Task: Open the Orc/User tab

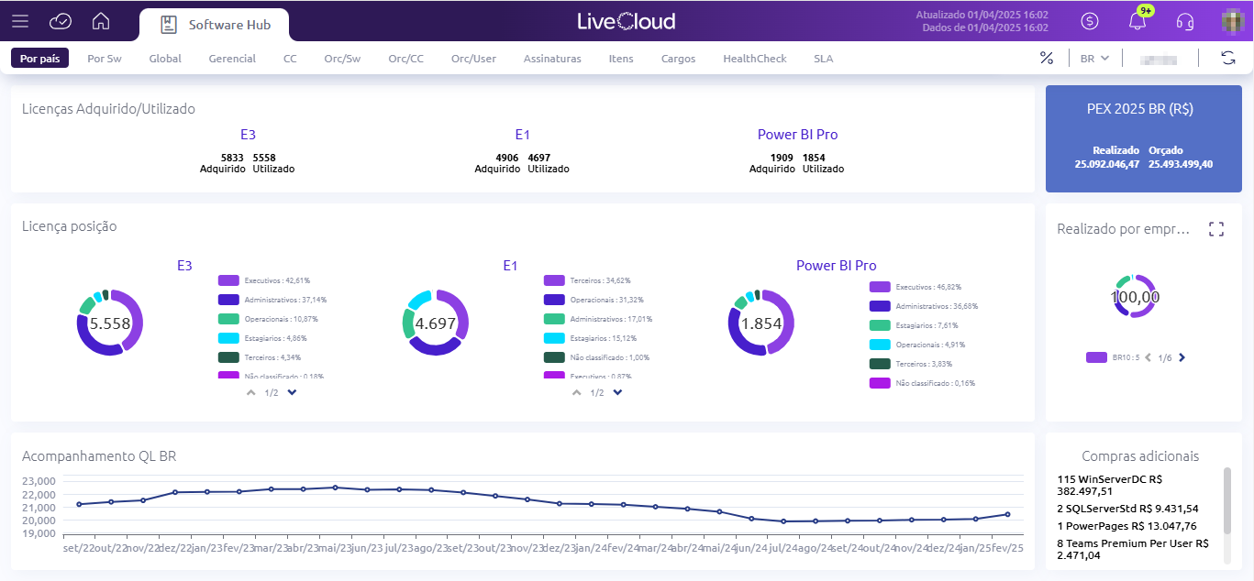Action: pyautogui.click(x=473, y=58)
